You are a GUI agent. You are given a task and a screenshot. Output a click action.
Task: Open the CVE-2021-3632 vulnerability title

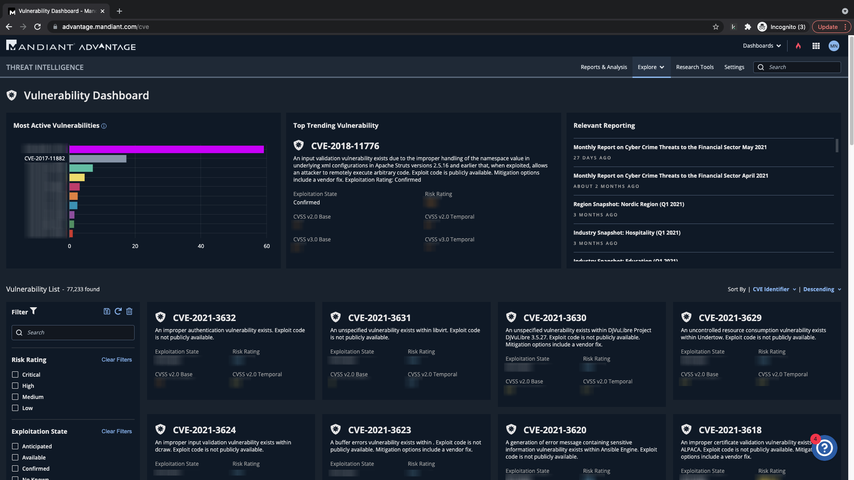tap(204, 318)
